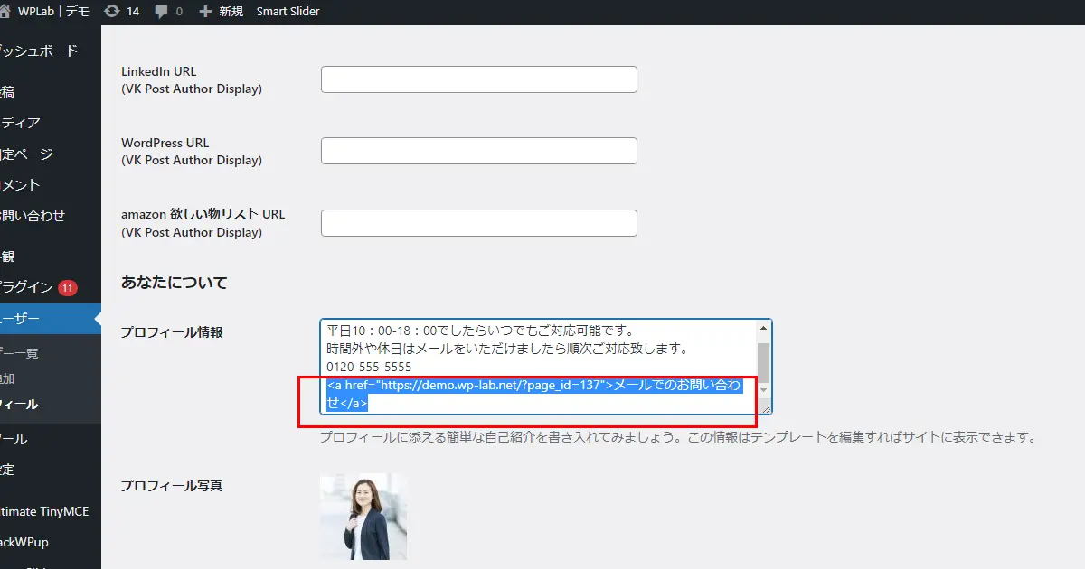Select ユーザー一覧 in the user submenu
The height and width of the screenshot is (569, 1085).
coord(27,352)
